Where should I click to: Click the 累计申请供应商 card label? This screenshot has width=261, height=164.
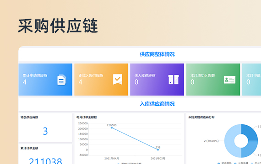click(35, 76)
